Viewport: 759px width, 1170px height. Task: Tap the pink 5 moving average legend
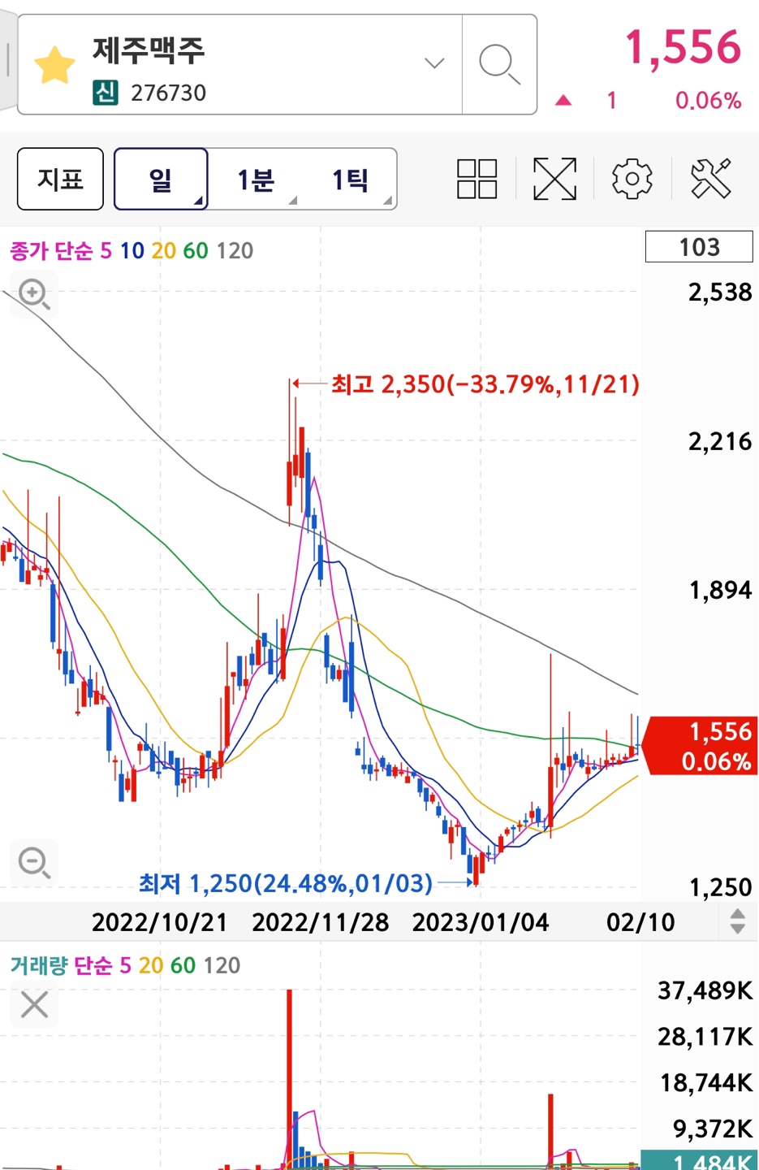pyautogui.click(x=106, y=250)
